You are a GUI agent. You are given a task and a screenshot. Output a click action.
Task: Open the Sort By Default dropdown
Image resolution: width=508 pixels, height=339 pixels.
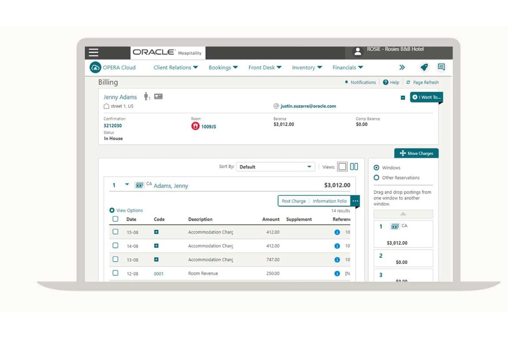(x=275, y=167)
